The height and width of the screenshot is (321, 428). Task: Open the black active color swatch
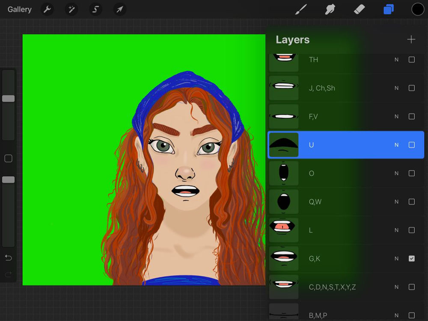click(418, 9)
